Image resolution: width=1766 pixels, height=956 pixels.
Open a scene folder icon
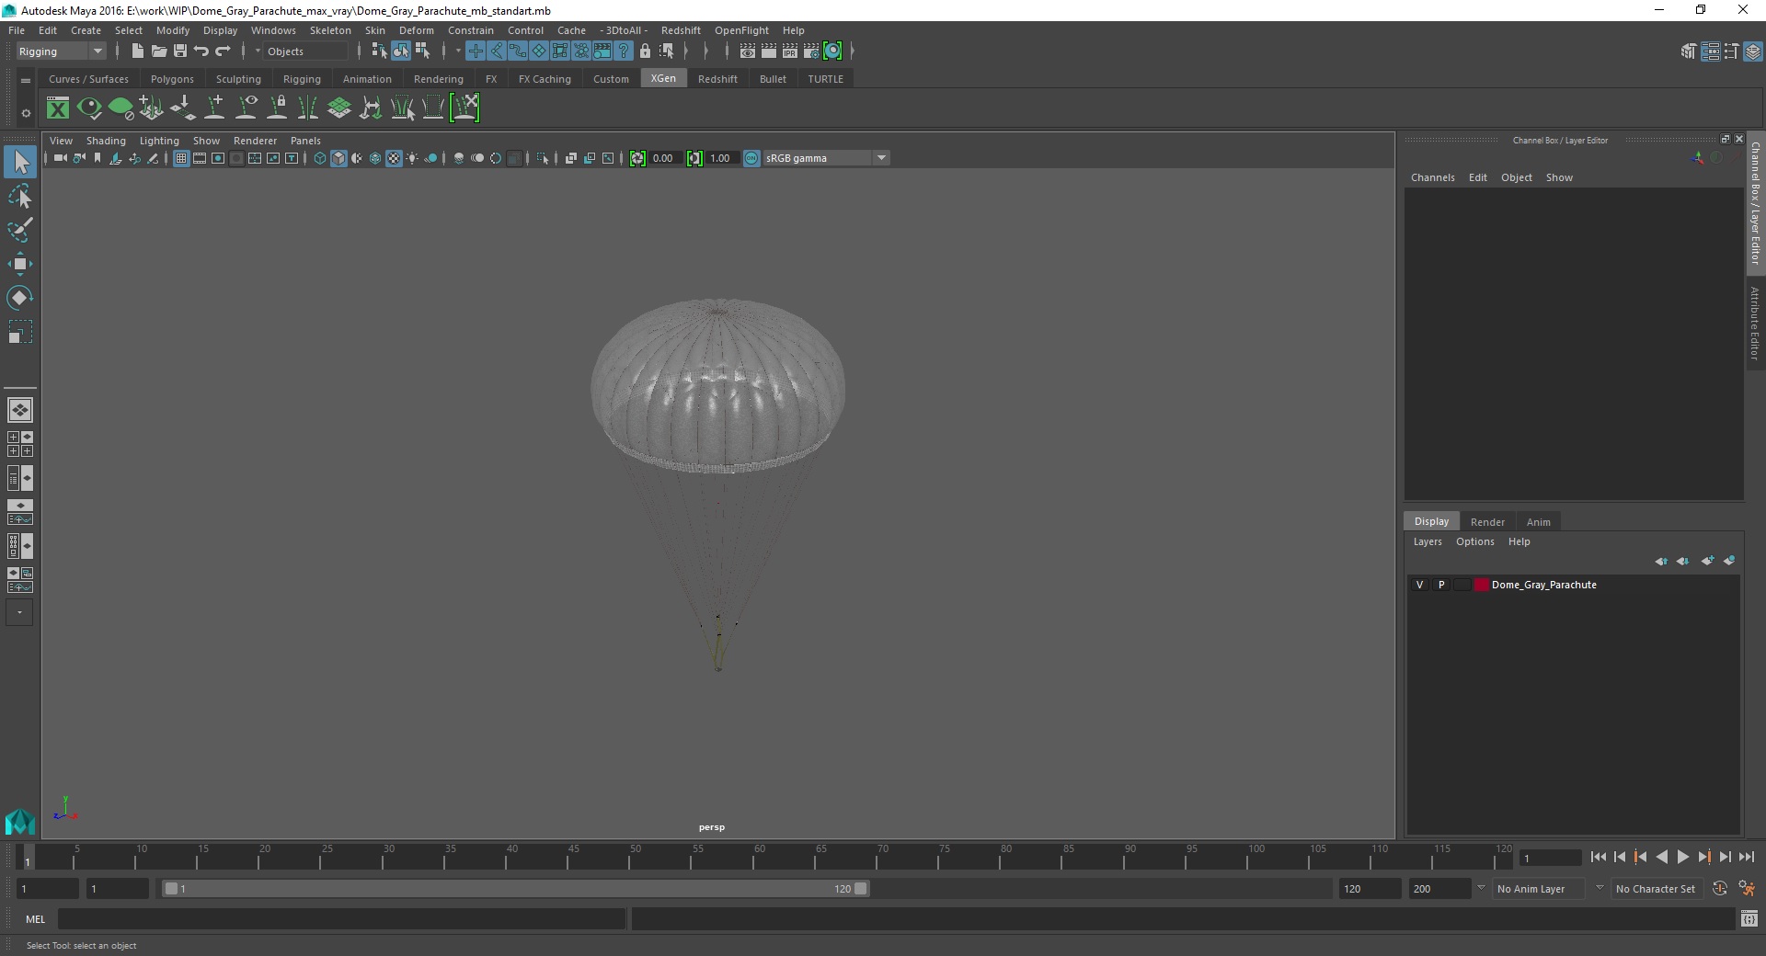tap(158, 51)
